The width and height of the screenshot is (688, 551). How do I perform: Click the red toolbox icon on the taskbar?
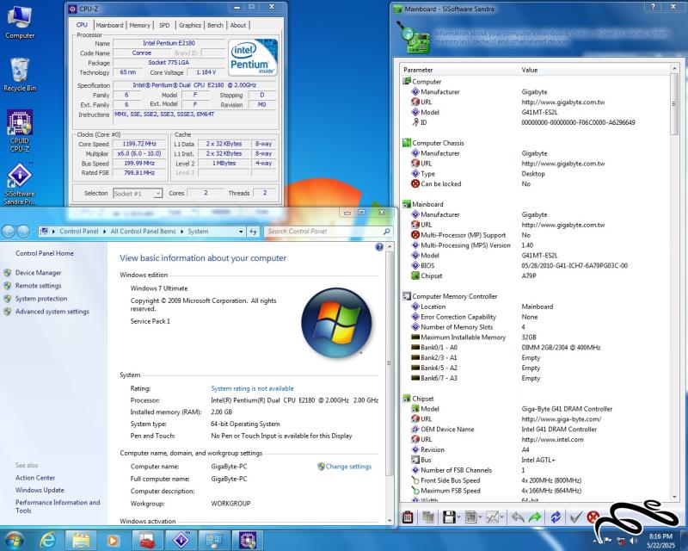tap(147, 540)
